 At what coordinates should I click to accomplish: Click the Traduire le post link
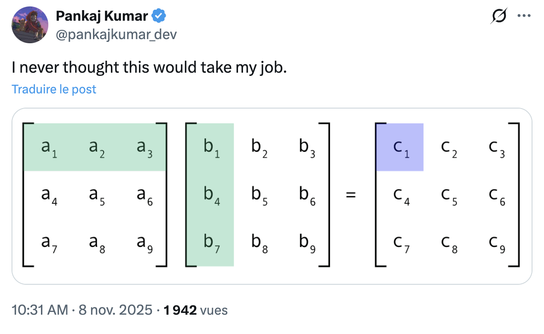click(54, 89)
